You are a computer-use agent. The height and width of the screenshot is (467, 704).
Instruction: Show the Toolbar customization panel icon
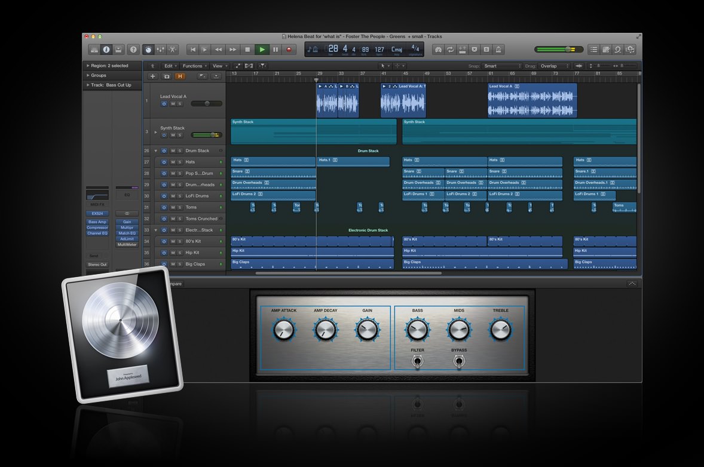pos(118,50)
